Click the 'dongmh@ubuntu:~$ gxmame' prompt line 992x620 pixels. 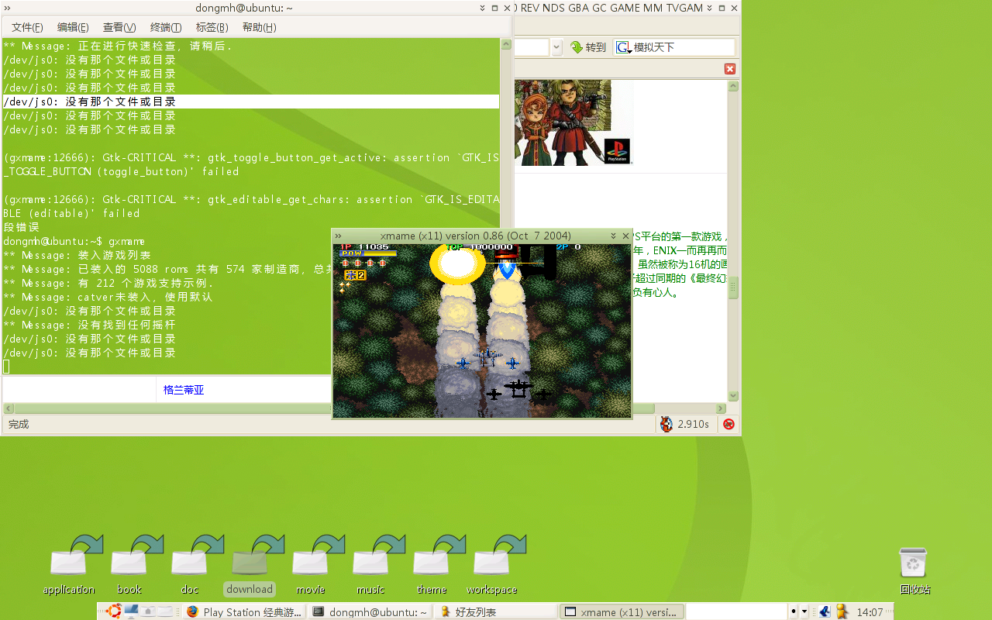pyautogui.click(x=74, y=241)
